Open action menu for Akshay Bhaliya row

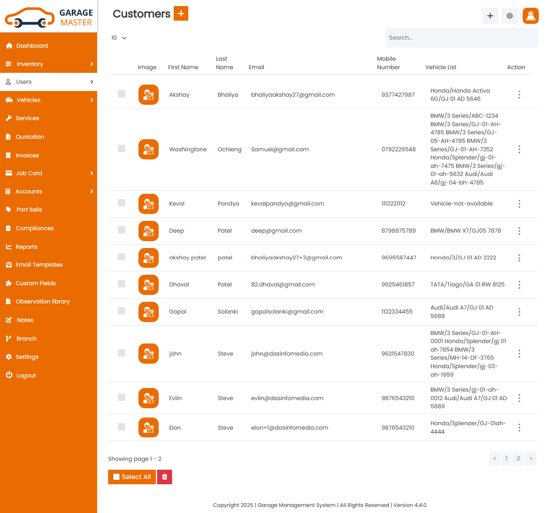[x=519, y=95]
